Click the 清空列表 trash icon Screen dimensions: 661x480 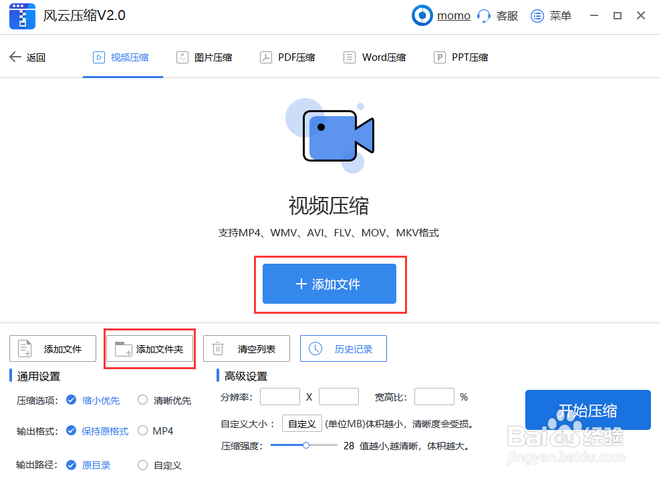pos(218,348)
